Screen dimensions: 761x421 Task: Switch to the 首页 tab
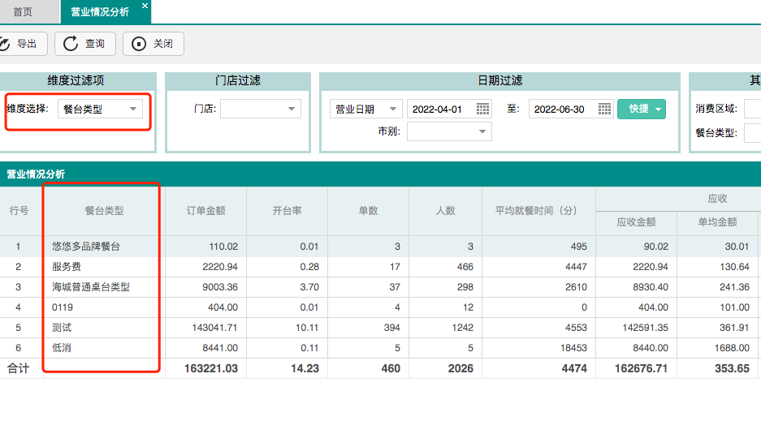[24, 12]
